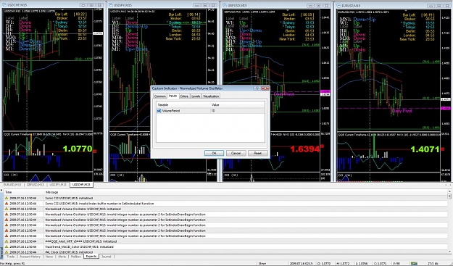453x266 pixels.
Task: Click the Variable column header
Action: (x=183, y=105)
